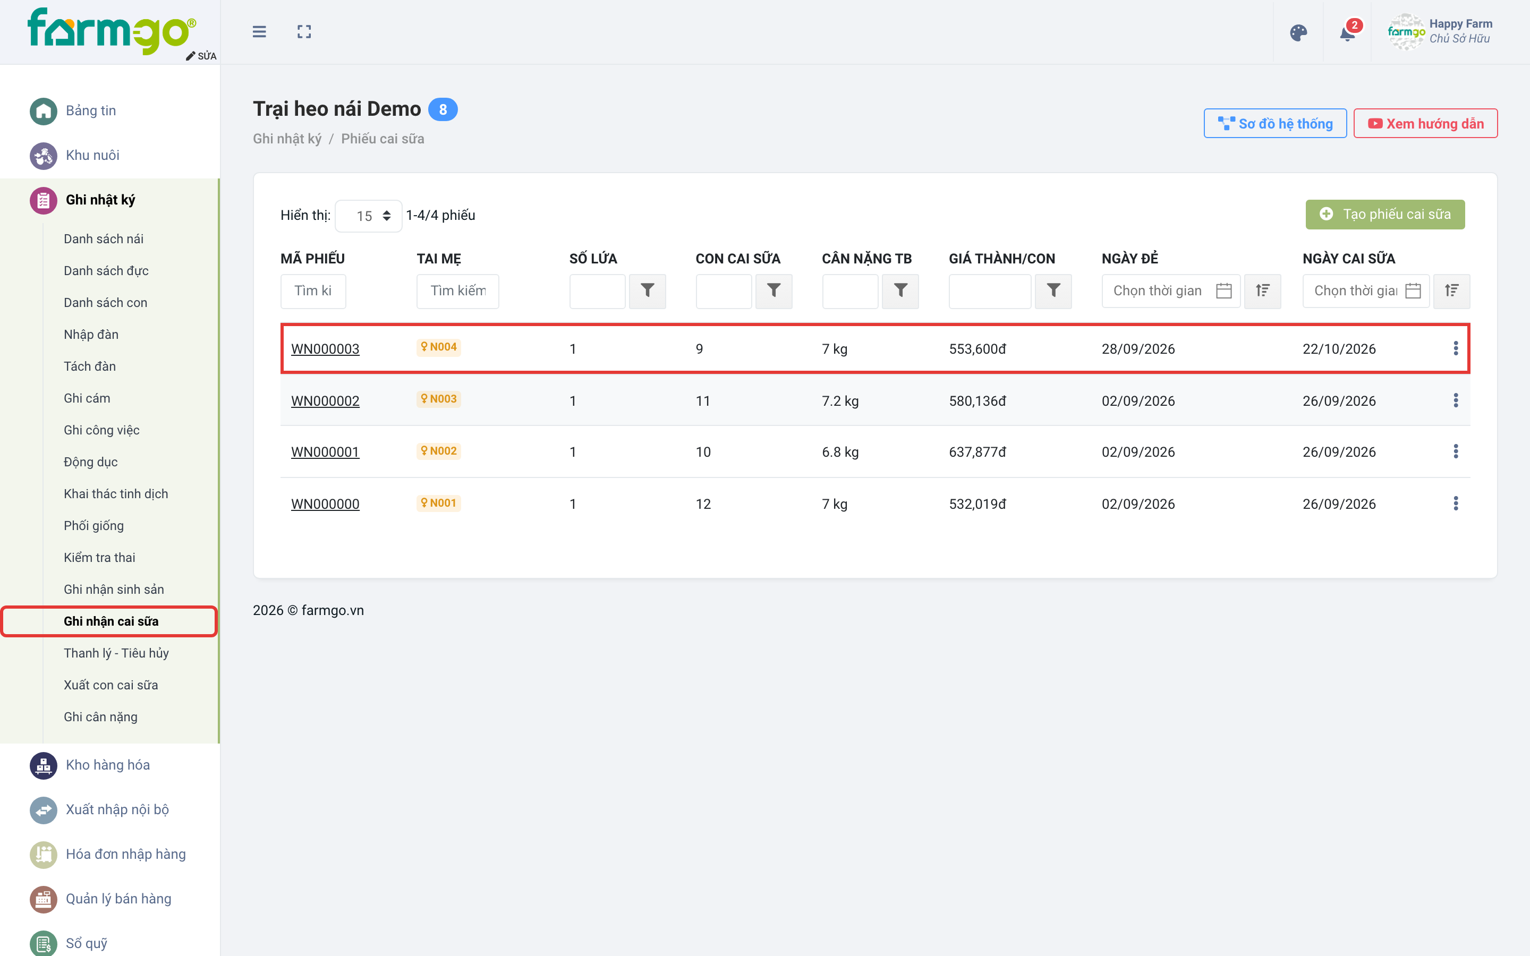
Task: Click the Giá thành/con filter input
Action: [990, 291]
